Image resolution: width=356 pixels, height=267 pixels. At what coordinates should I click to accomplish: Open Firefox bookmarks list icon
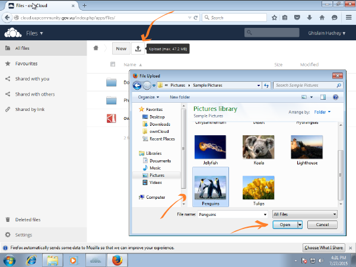point(285,17)
